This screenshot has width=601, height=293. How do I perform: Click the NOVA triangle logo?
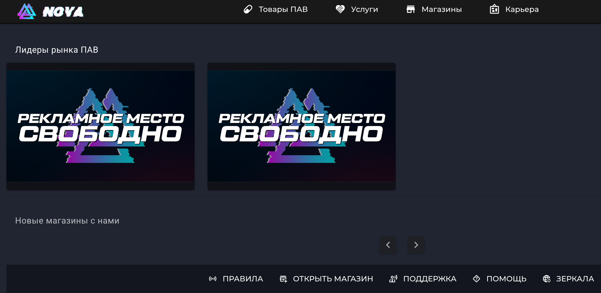click(x=27, y=11)
